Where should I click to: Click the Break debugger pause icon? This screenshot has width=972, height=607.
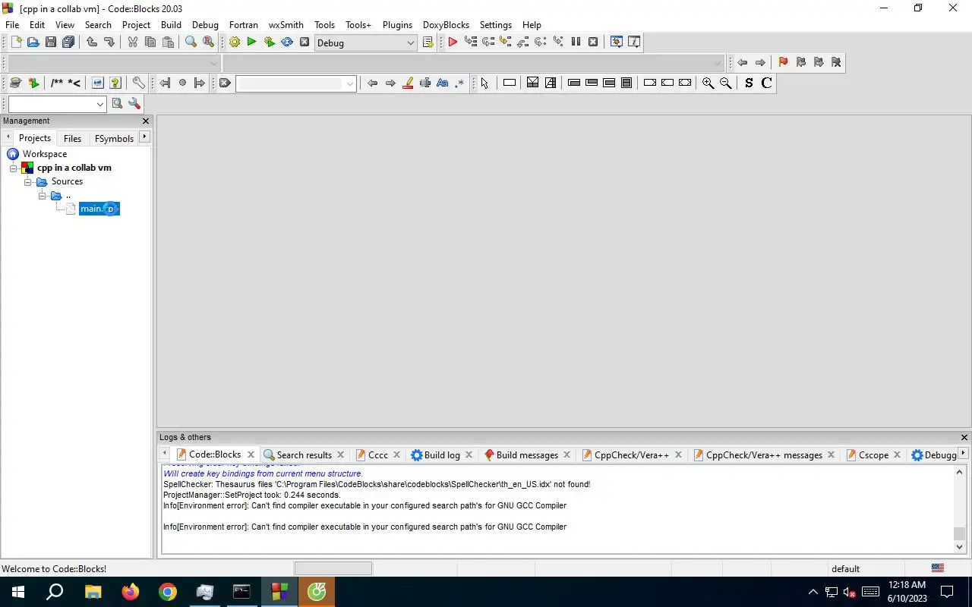tap(576, 42)
